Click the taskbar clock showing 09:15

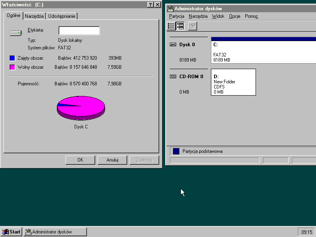tap(307, 232)
